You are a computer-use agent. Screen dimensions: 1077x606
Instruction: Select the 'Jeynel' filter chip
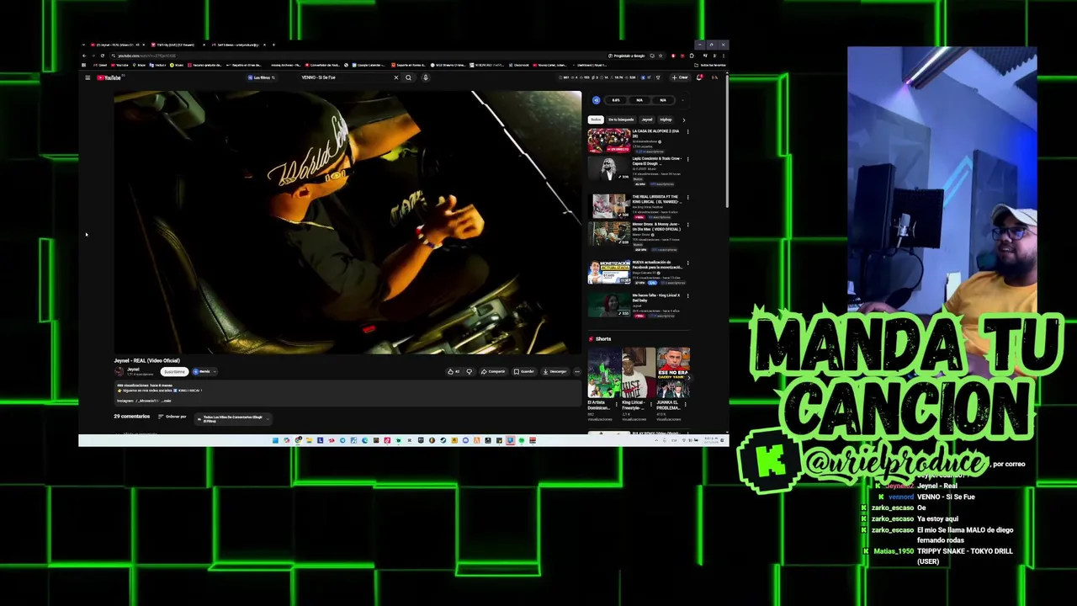tap(647, 120)
